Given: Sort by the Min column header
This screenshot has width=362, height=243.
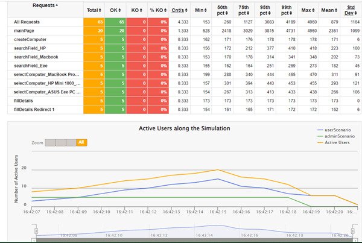Looking at the screenshot, I should coord(201,10).
